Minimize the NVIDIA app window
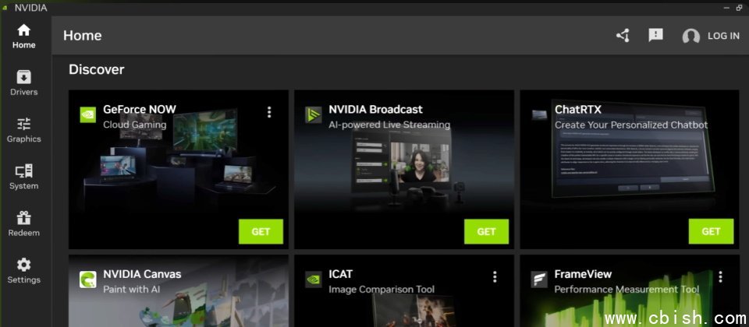 (726, 8)
